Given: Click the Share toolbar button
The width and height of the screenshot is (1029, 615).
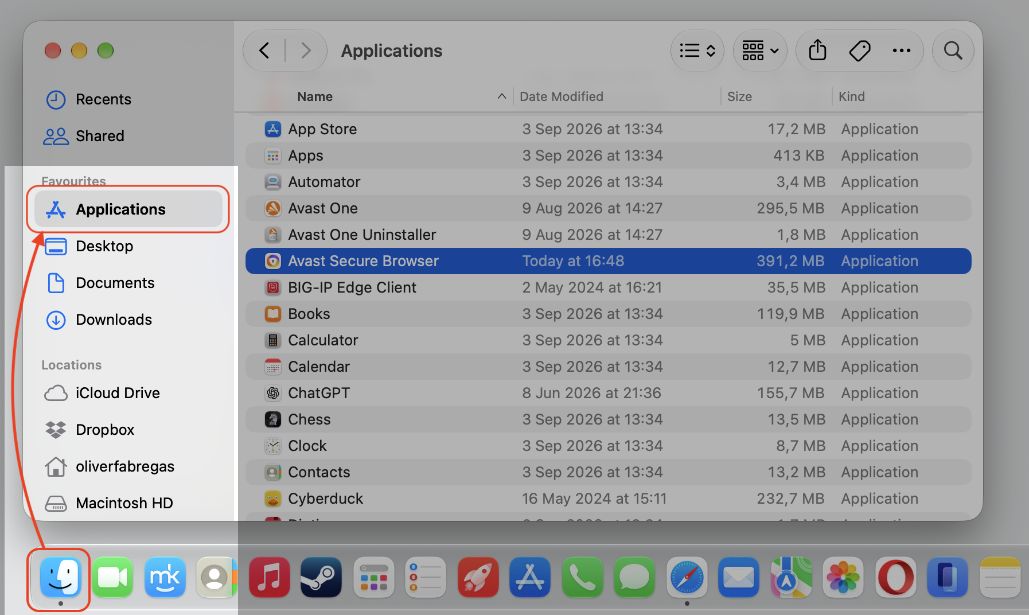Looking at the screenshot, I should pos(817,50).
